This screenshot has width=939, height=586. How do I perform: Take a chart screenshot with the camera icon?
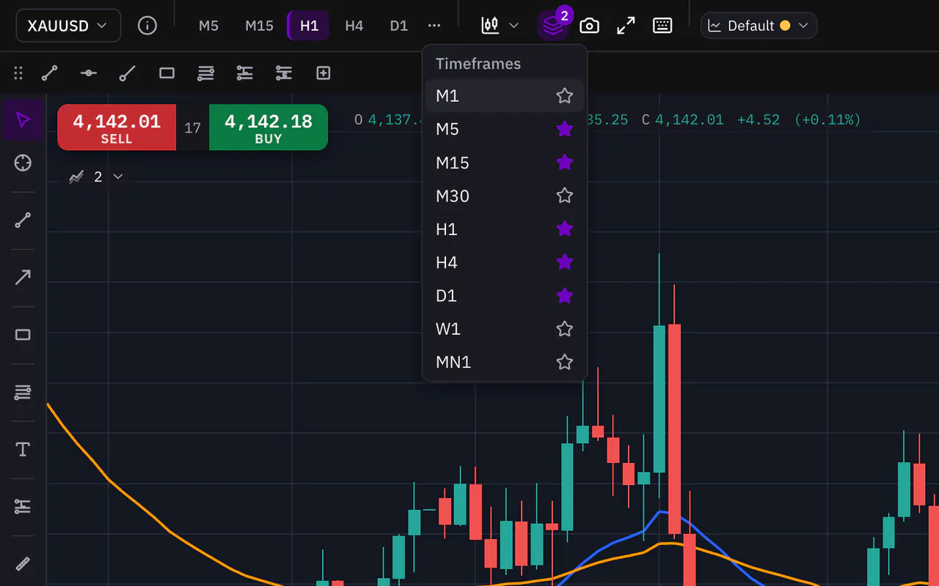coord(589,26)
